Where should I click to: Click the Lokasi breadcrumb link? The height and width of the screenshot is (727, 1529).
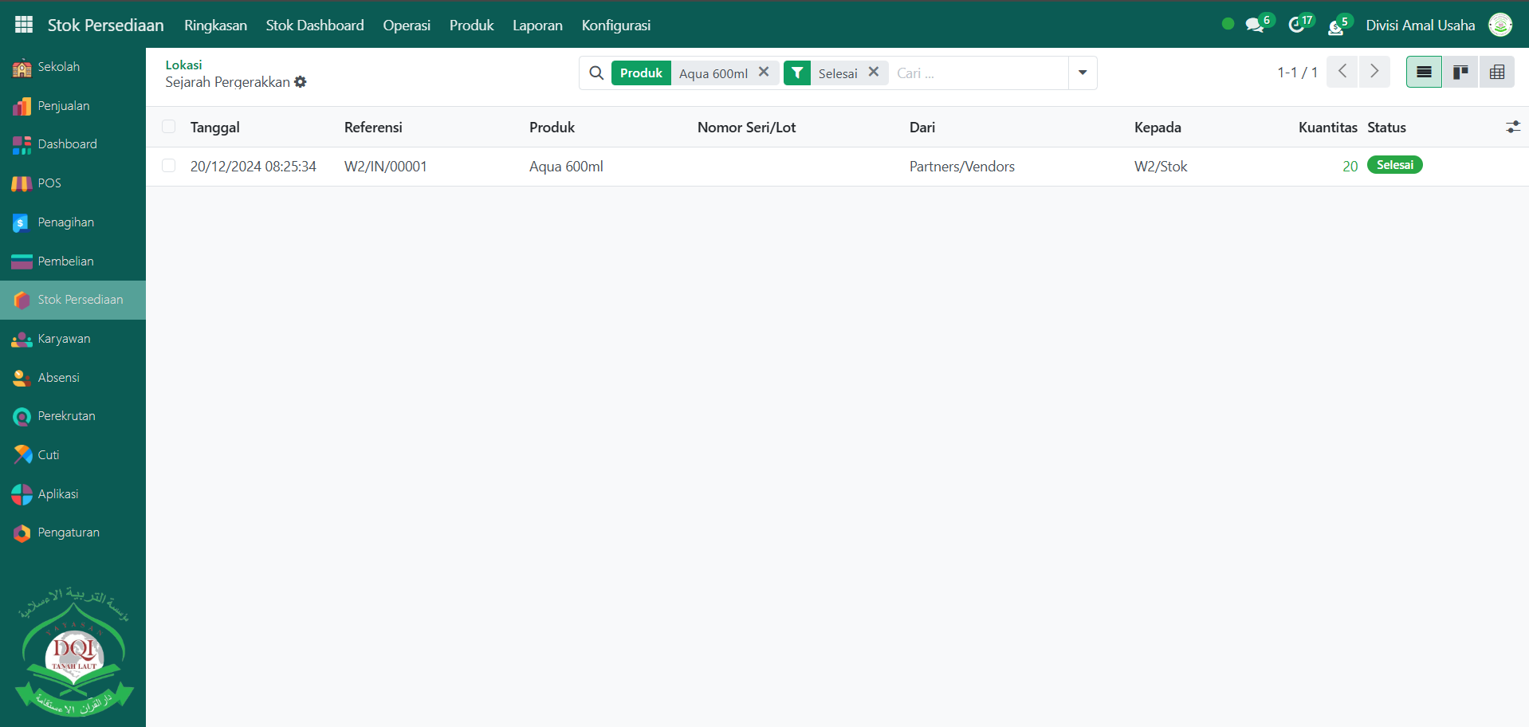[183, 65]
